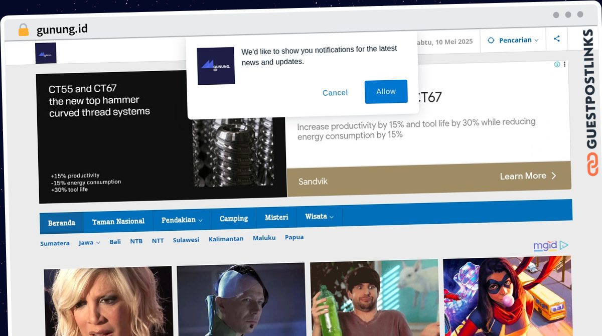Click the "Increase productivity by 15%" ad text

click(x=416, y=128)
